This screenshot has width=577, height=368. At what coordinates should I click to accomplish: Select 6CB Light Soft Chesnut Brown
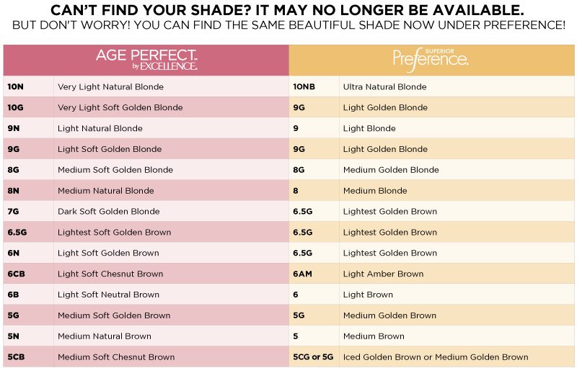point(146,274)
